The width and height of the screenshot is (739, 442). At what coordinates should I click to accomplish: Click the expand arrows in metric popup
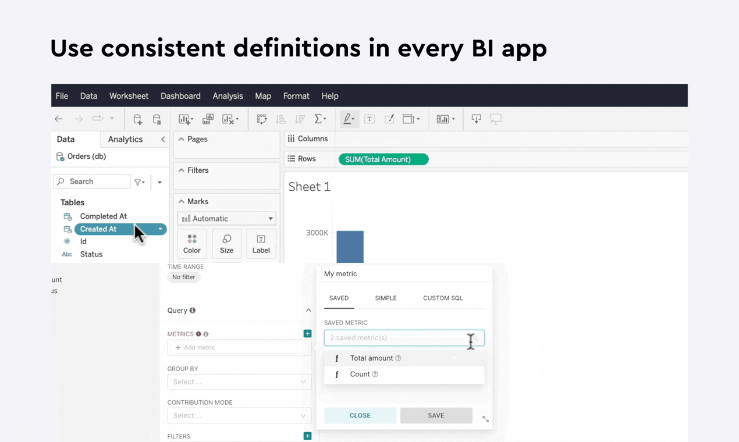coord(485,419)
